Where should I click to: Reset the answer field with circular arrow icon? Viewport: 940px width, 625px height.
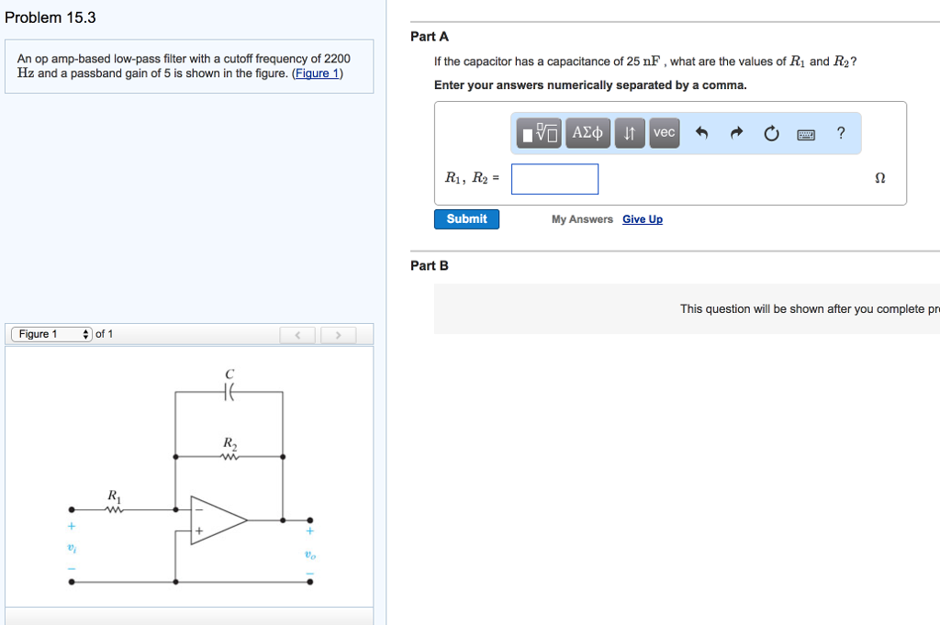point(770,132)
